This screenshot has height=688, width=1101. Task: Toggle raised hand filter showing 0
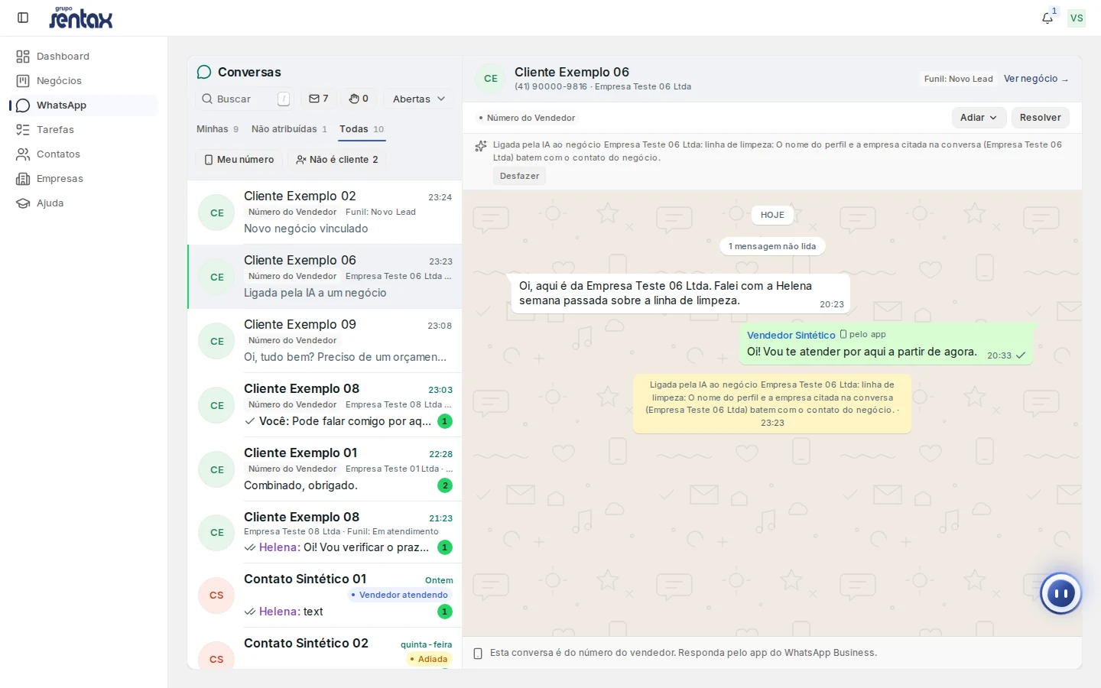[359, 99]
